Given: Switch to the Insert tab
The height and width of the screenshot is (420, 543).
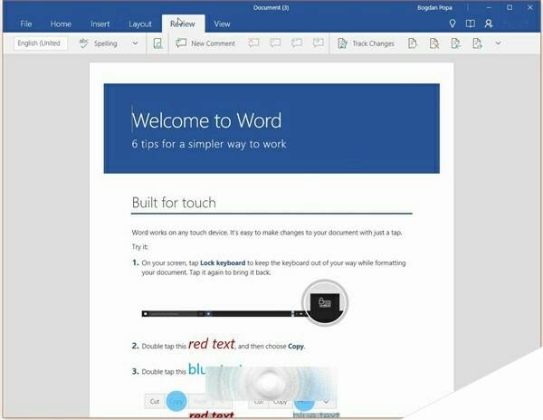Looking at the screenshot, I should click(x=100, y=24).
